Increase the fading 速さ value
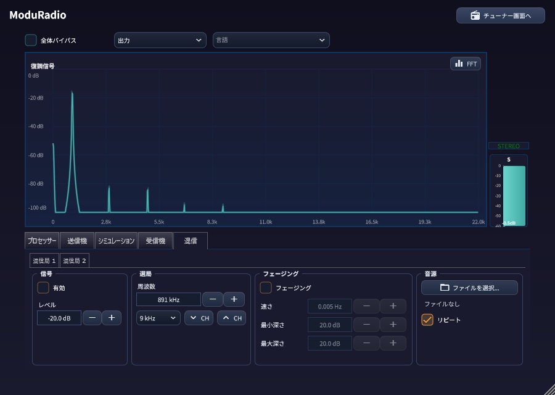The image size is (555, 395). click(393, 306)
